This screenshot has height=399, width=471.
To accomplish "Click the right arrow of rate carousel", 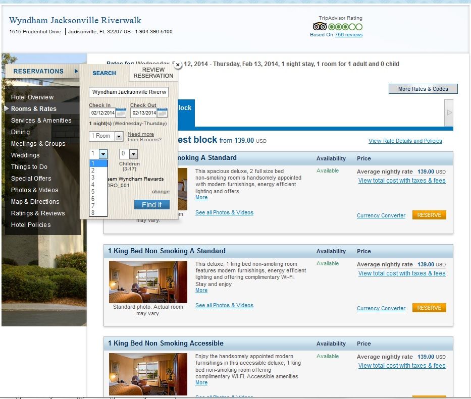I will (x=449, y=112).
